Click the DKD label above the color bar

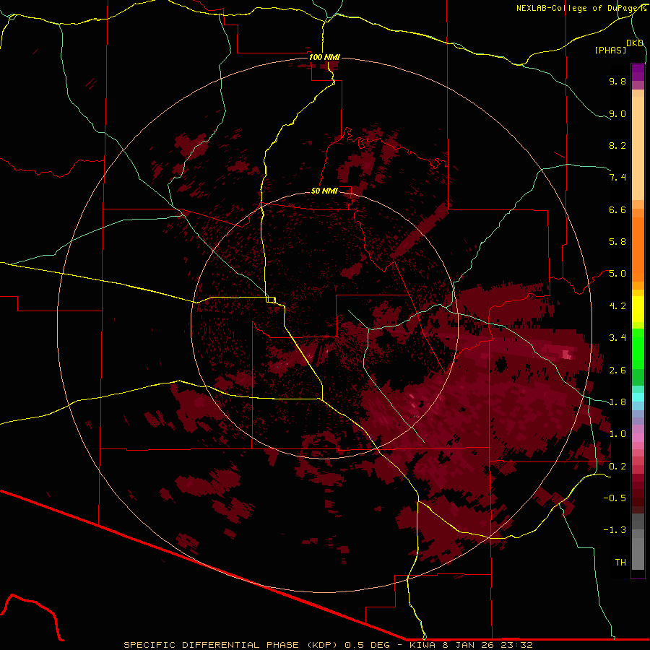(x=635, y=43)
